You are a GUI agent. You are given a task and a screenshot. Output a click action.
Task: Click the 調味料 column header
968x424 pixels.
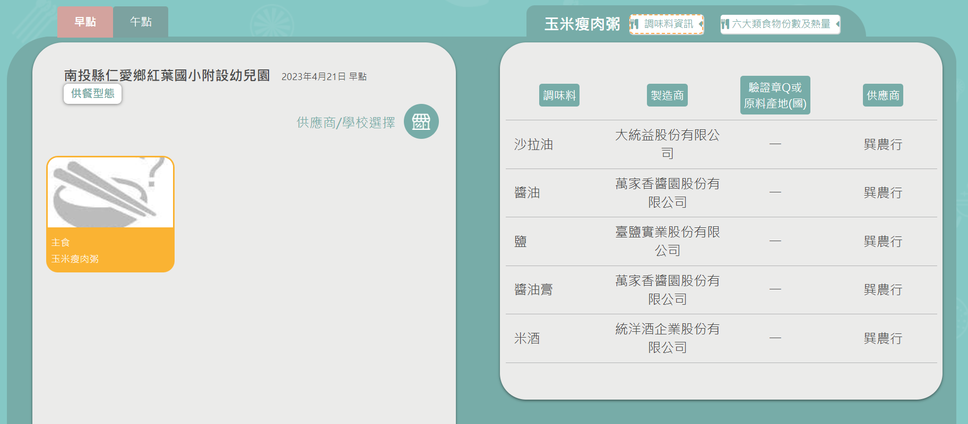click(x=559, y=95)
